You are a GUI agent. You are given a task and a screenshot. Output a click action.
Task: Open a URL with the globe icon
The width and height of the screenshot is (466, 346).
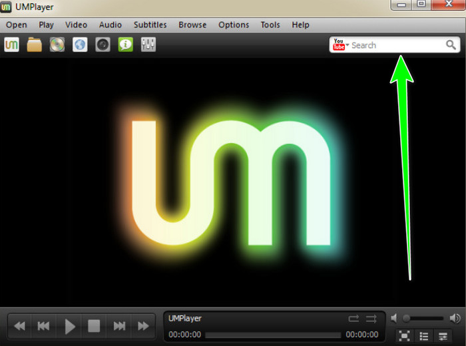tap(80, 45)
